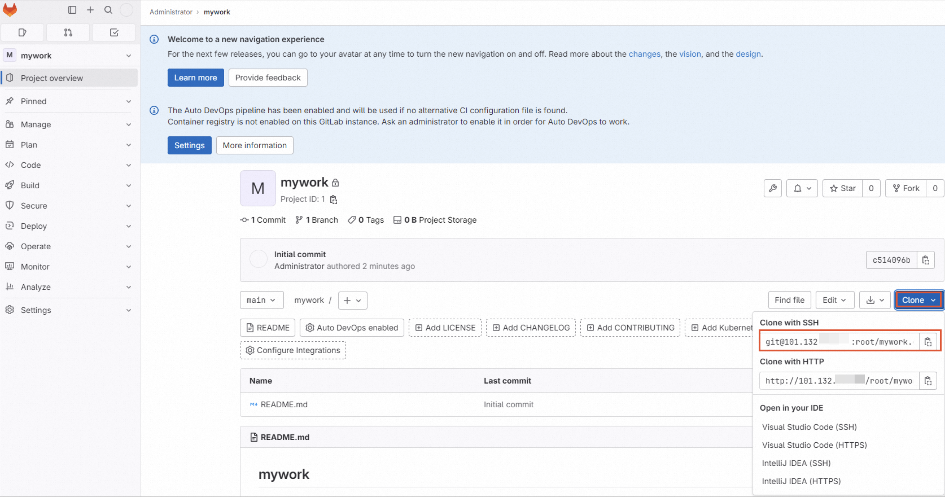Select the SSH clone URL field
The height and width of the screenshot is (497, 945).
[x=839, y=342]
